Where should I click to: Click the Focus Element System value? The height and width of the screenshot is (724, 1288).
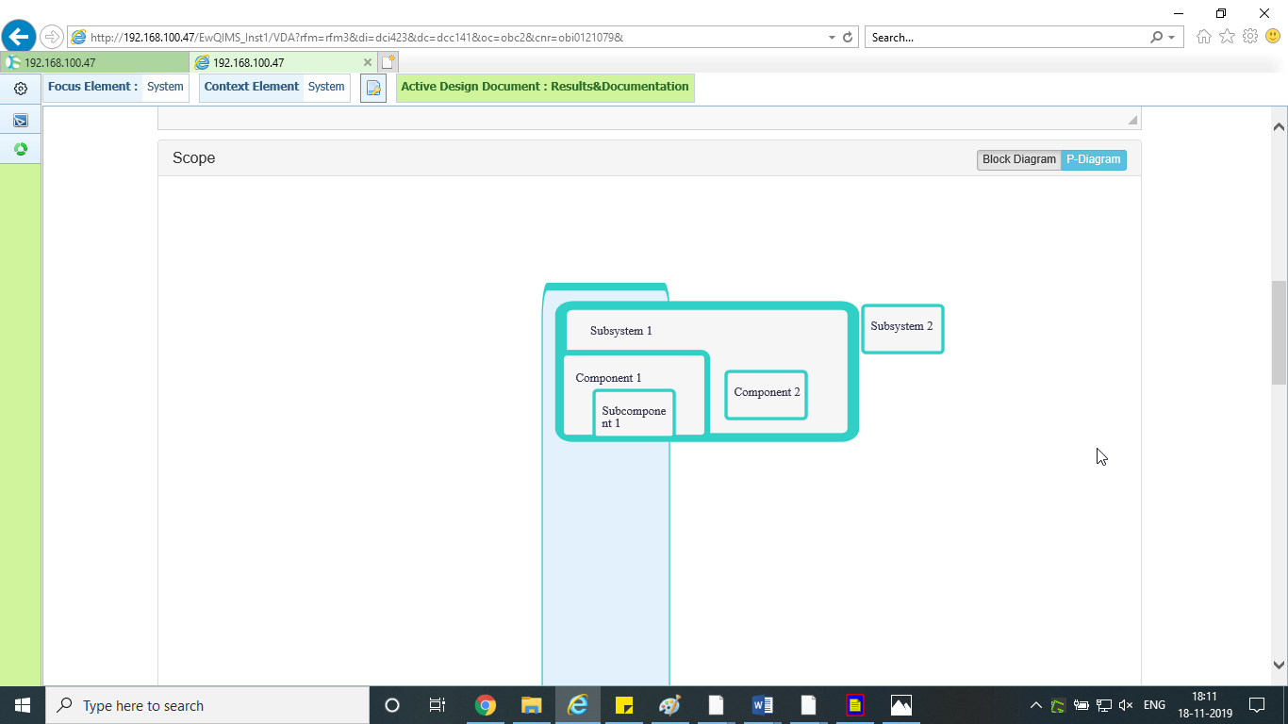[x=165, y=87]
